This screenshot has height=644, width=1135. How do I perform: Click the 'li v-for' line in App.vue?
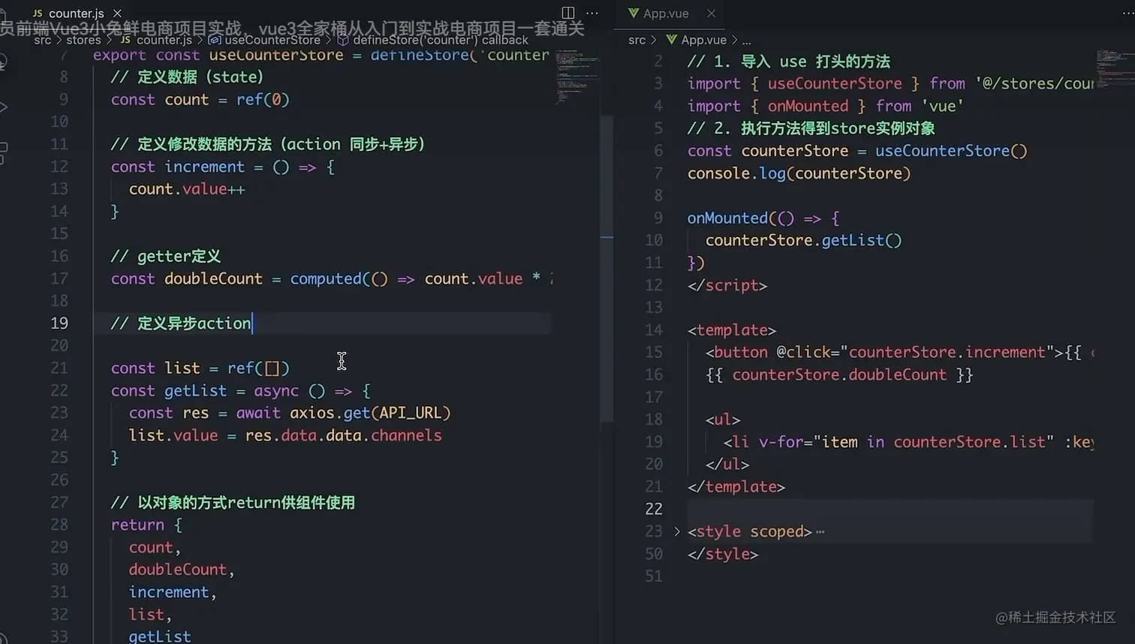coord(908,442)
